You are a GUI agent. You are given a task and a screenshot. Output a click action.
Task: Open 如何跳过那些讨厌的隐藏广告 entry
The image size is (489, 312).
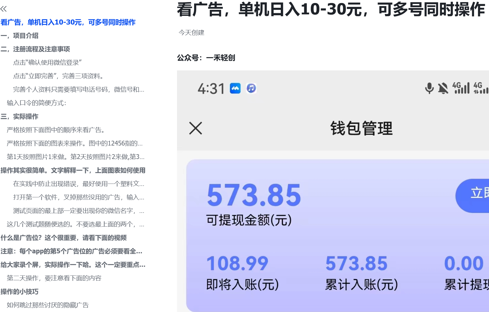click(x=48, y=305)
